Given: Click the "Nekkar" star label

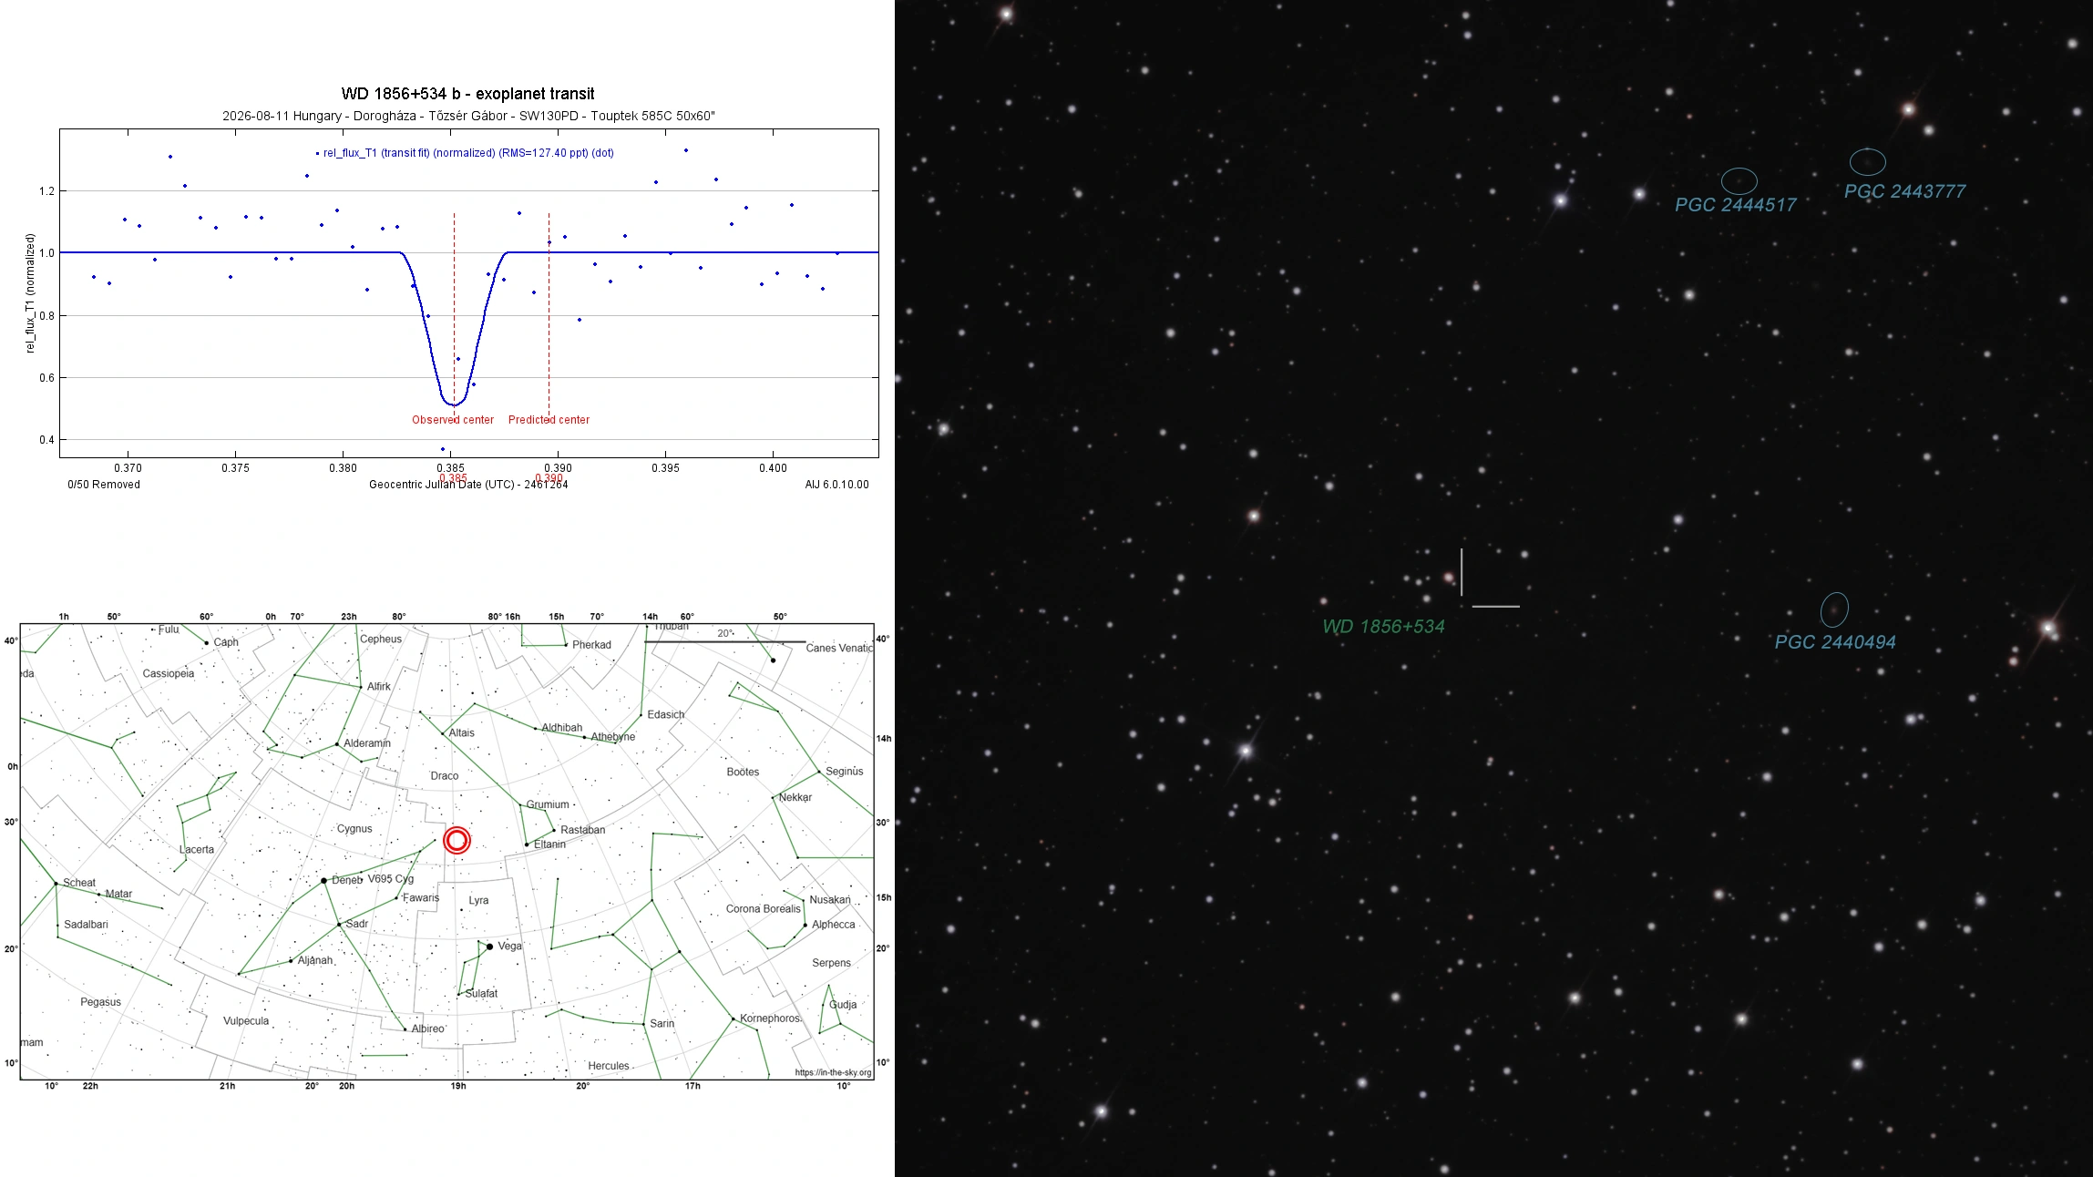Looking at the screenshot, I should coord(795,797).
